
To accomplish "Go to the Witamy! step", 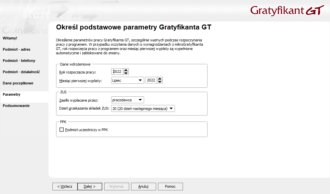I will 10,38.
